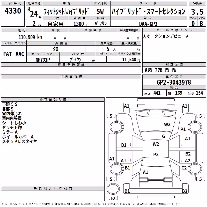The height and width of the screenshot is (207, 207).
Task: Click the P1 mark on the car diagram
Action: (x=183, y=129)
